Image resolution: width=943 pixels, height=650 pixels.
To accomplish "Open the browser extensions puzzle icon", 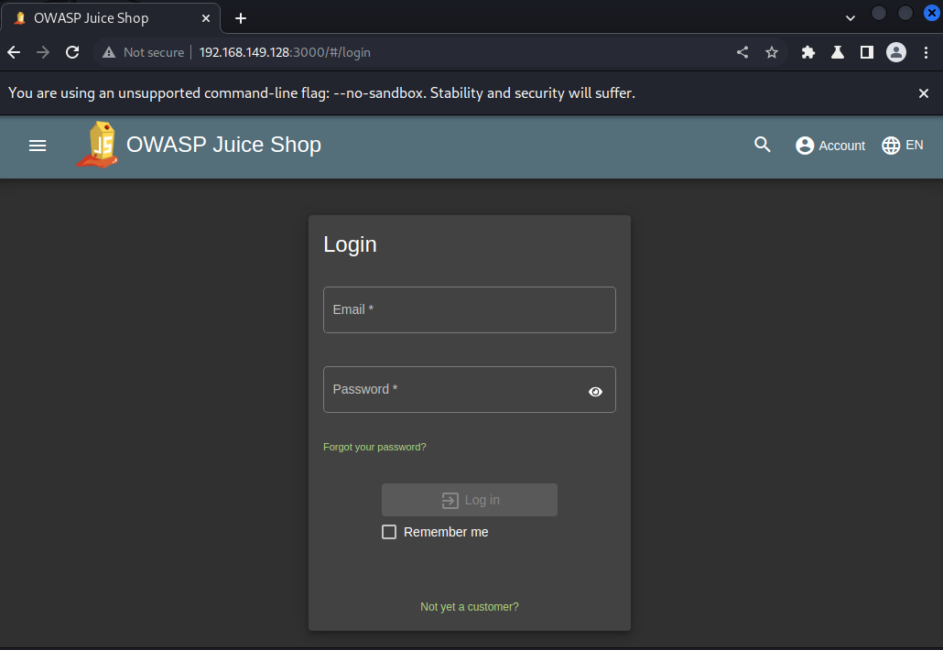I will tap(808, 52).
